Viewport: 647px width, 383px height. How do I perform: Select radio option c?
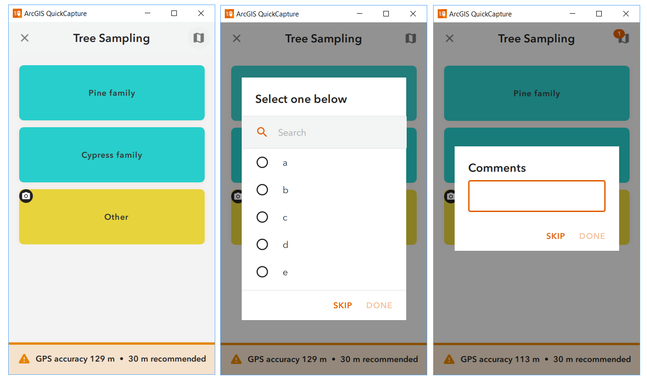tap(262, 217)
